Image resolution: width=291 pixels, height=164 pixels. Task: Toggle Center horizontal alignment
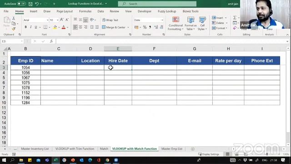(80, 27)
